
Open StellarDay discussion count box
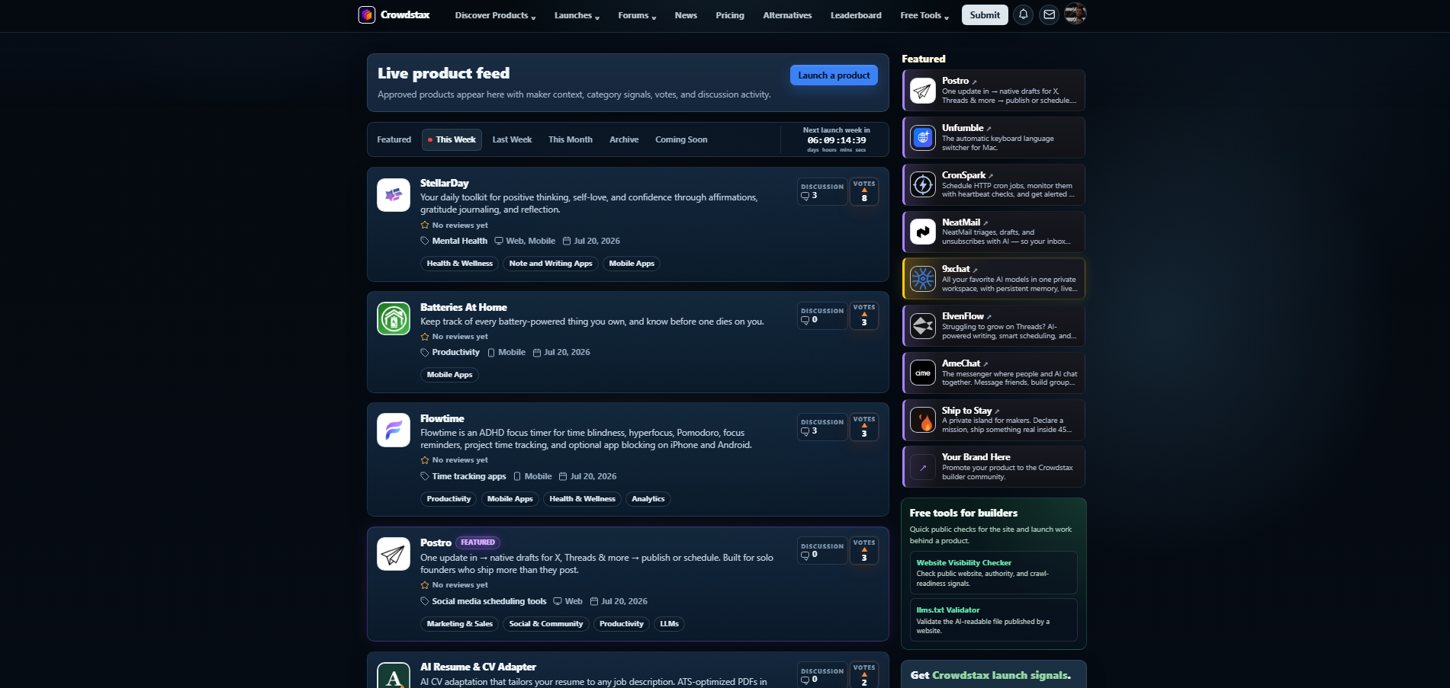[822, 191]
